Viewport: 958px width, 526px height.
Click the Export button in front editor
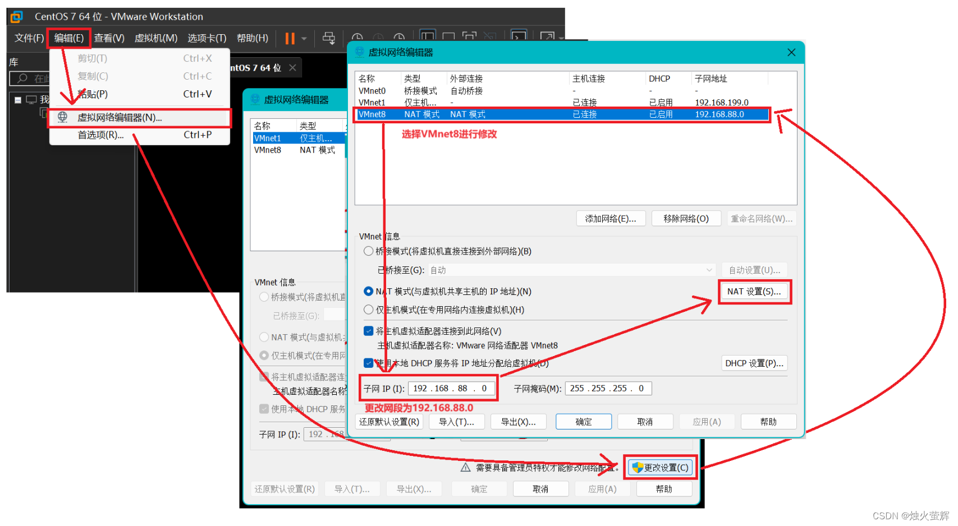coord(518,422)
